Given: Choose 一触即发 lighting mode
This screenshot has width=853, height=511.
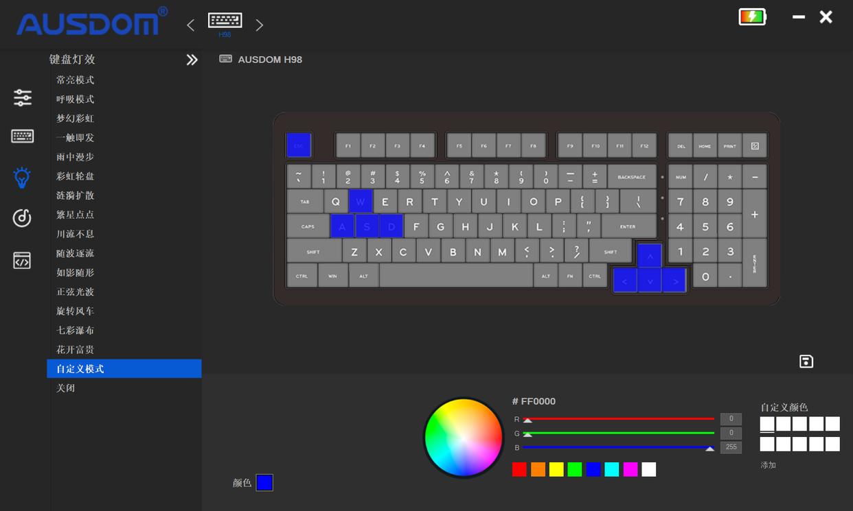Looking at the screenshot, I should 76,138.
